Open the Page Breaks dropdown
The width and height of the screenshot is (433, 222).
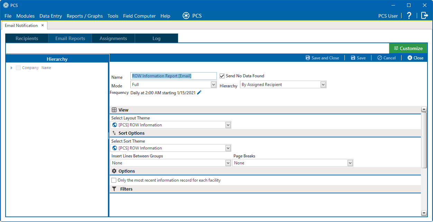(x=350, y=163)
